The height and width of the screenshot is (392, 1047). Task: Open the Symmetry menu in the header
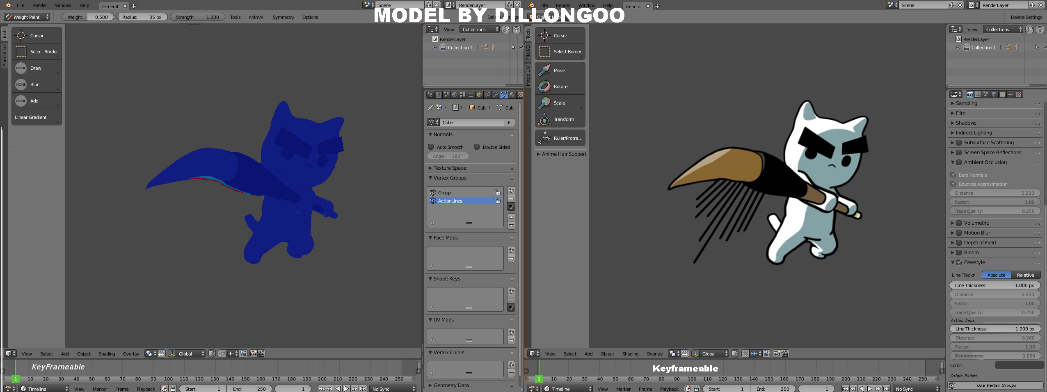(283, 17)
